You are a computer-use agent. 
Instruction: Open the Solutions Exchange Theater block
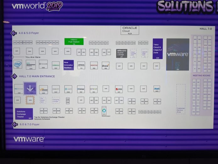pos(24,114)
